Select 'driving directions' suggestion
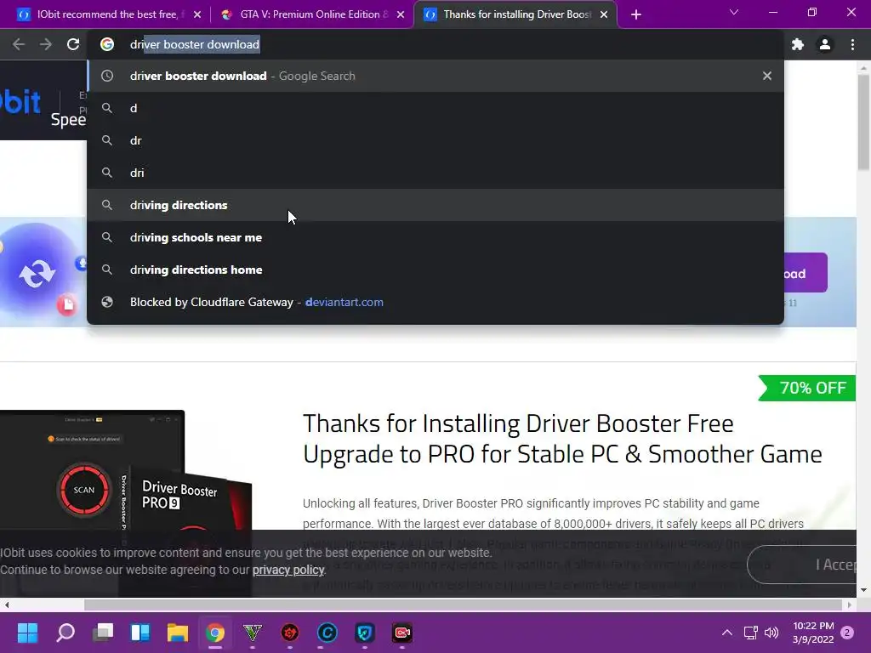Screen dimensions: 871x653 [x=435, y=205]
